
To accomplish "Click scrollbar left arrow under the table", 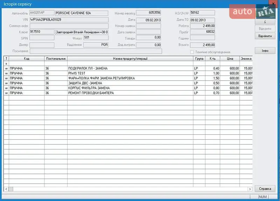I will pyautogui.click(x=6, y=189).
